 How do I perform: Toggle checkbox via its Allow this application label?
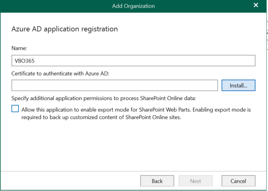(136, 110)
